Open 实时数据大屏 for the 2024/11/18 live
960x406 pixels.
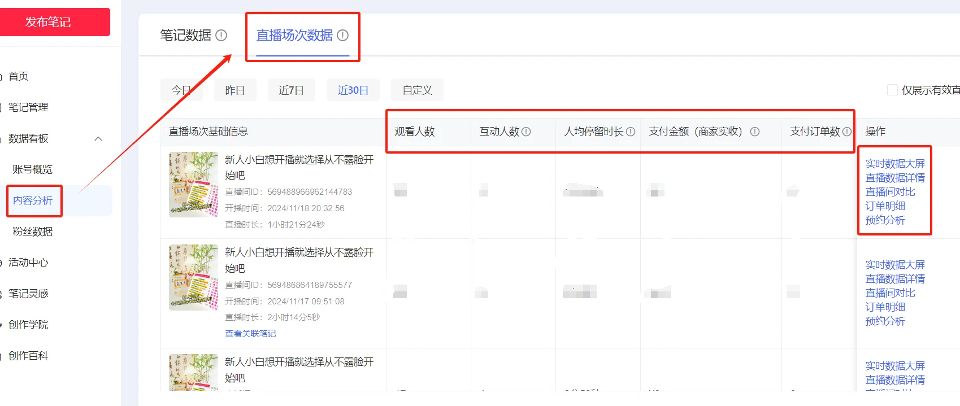pos(895,164)
